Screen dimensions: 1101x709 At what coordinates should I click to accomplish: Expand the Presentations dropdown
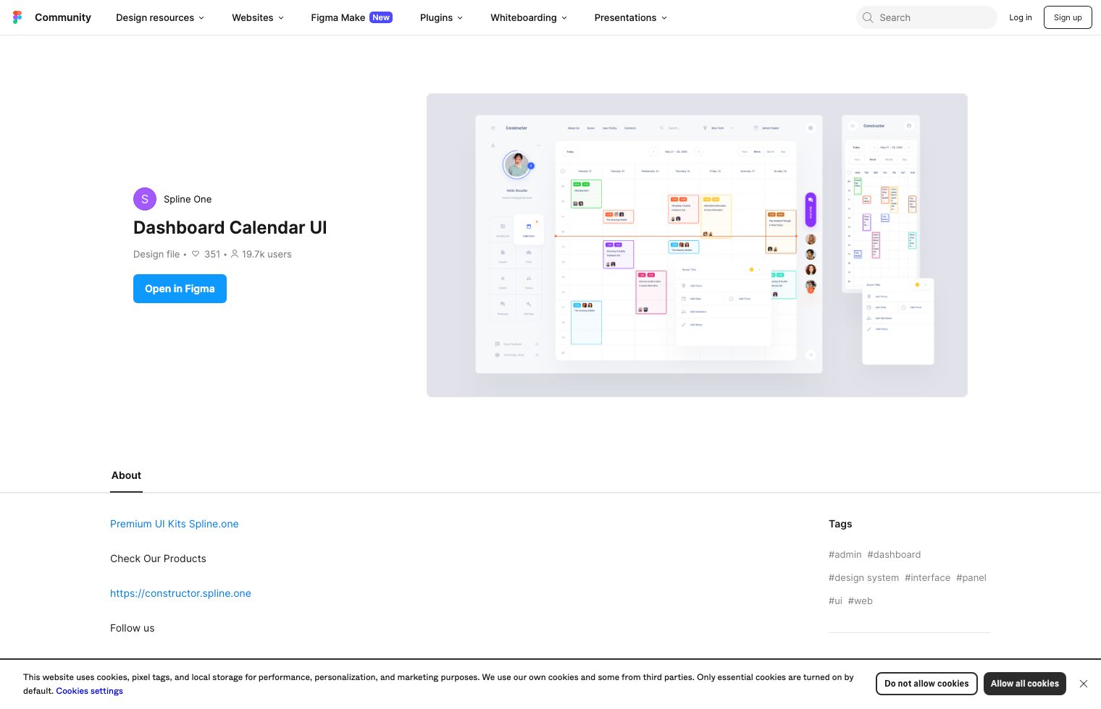coord(629,17)
